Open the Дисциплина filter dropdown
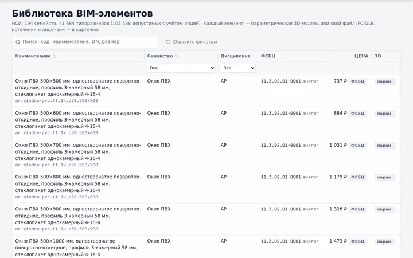This screenshot has width=413, height=258. click(237, 68)
